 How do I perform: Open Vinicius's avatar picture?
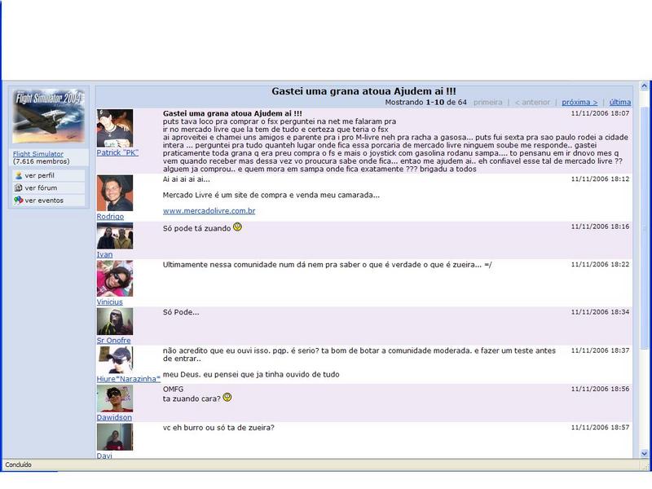(x=115, y=279)
